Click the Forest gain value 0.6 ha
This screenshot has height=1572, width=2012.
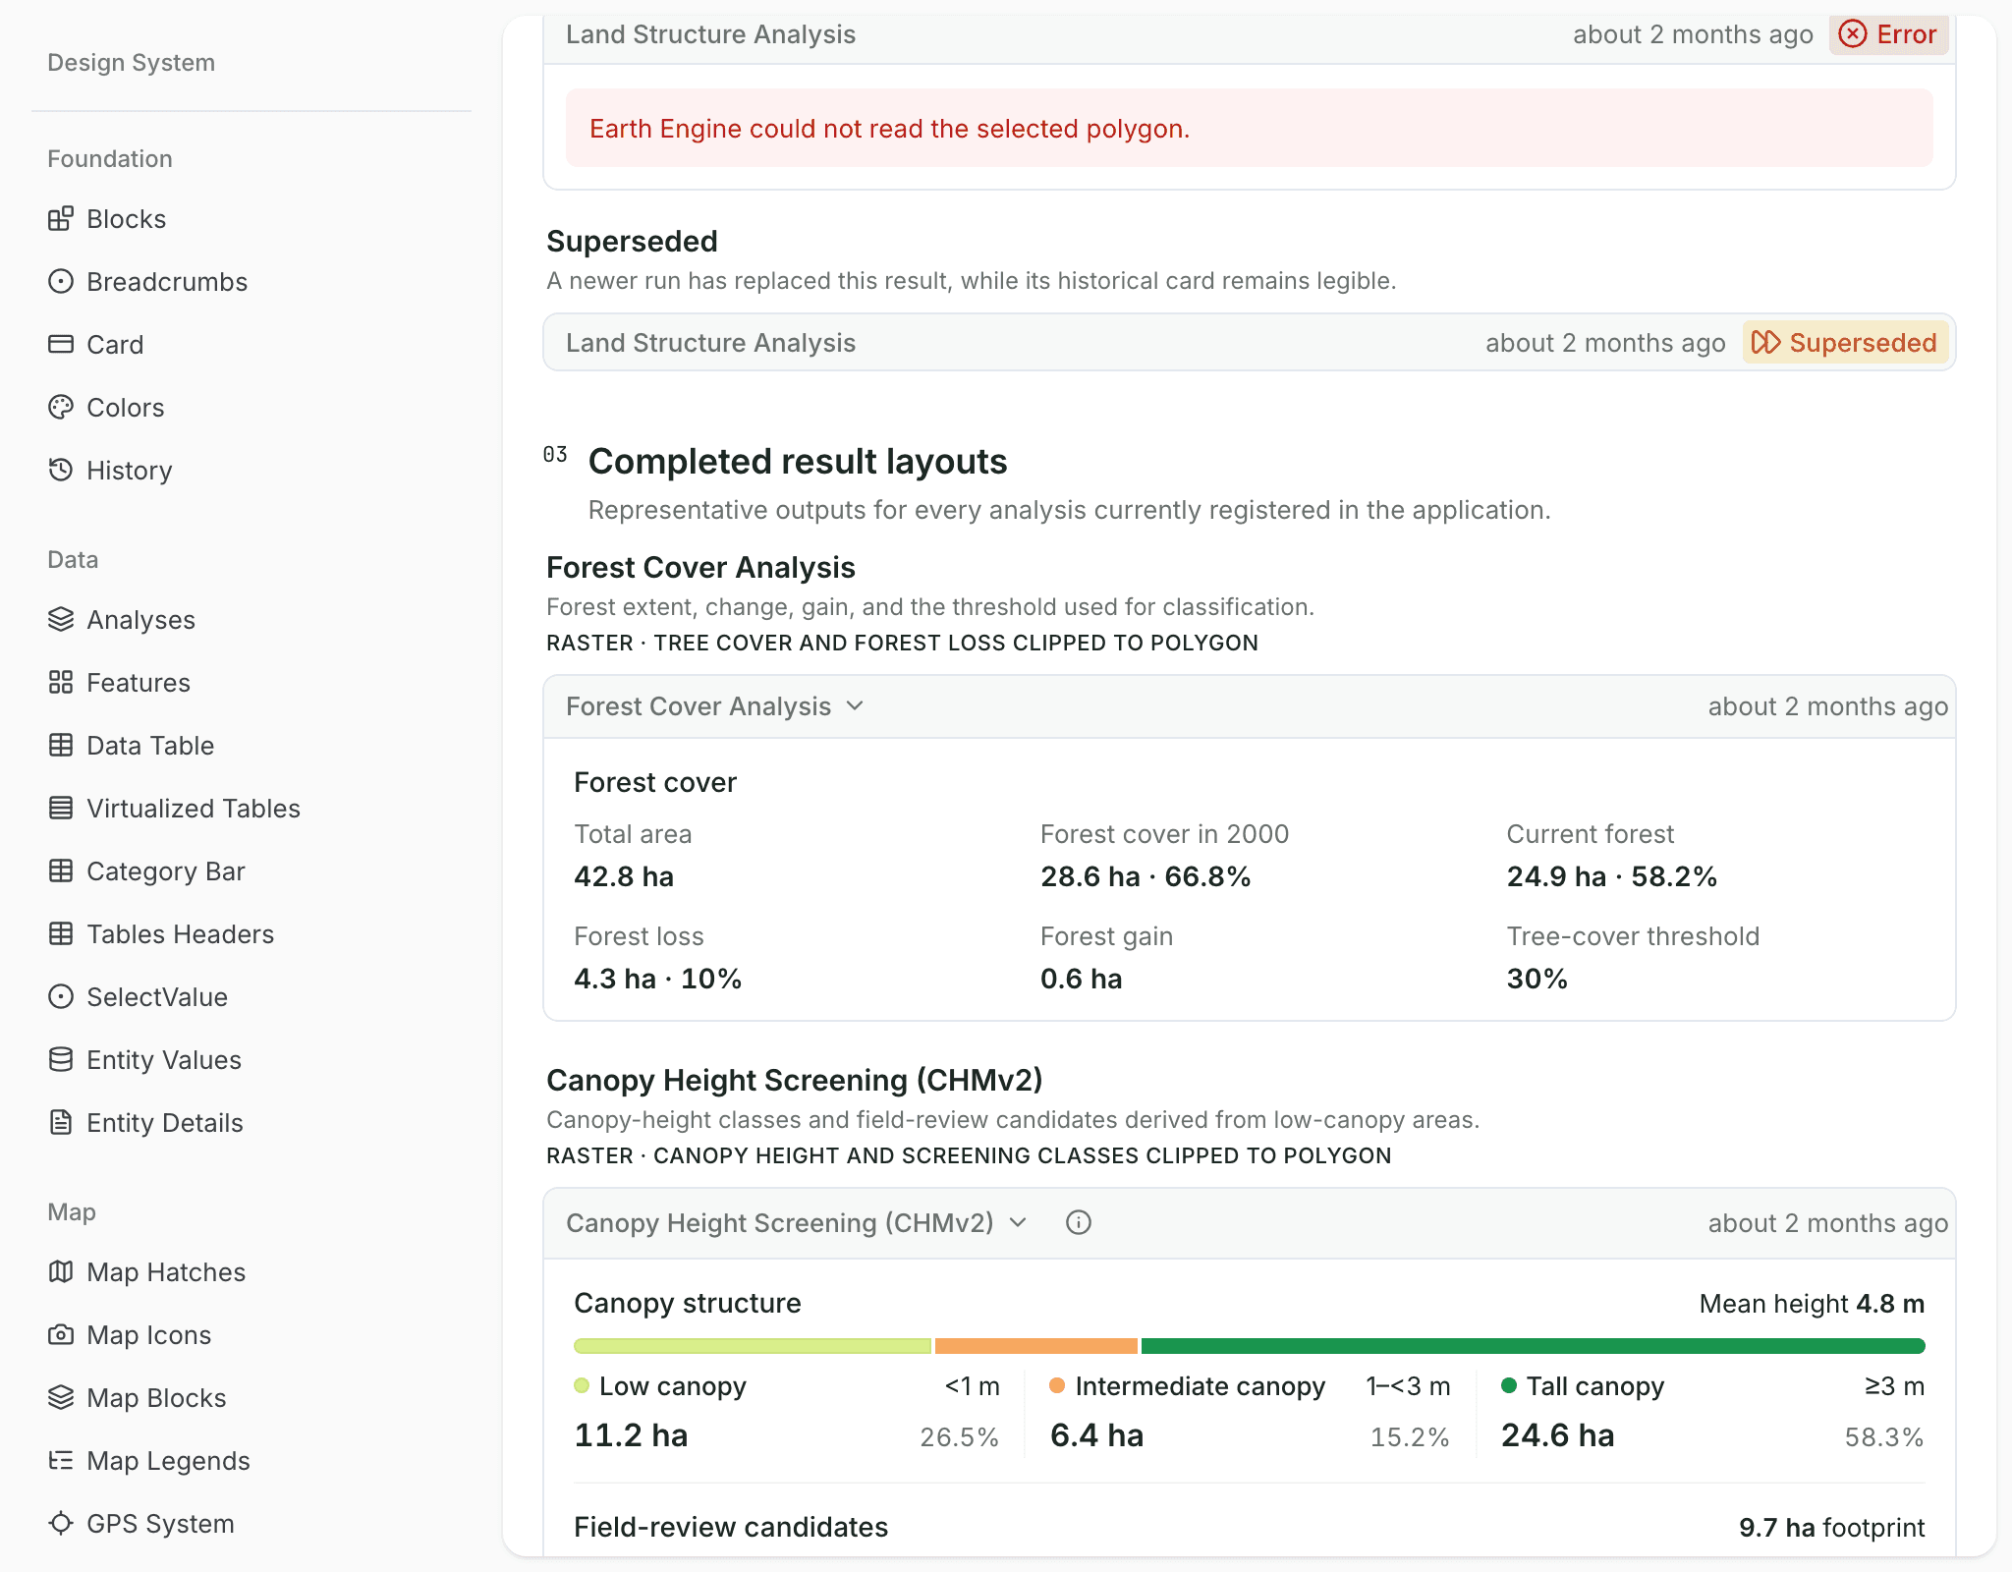(1082, 979)
